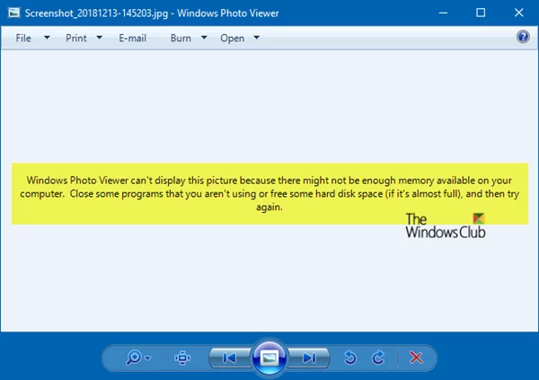Image resolution: width=539 pixels, height=380 pixels.
Task: Go to the next picture
Action: point(309,358)
